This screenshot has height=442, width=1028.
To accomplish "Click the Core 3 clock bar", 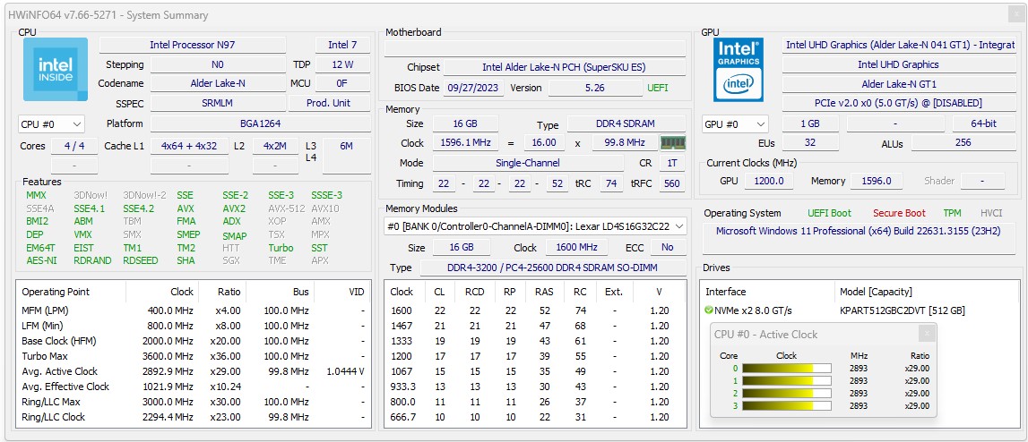I will pos(787,406).
